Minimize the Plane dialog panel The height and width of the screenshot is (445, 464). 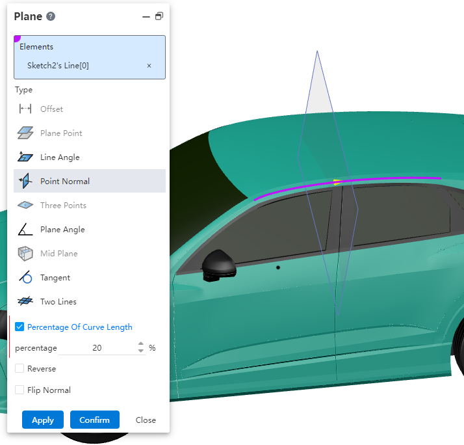(146, 17)
